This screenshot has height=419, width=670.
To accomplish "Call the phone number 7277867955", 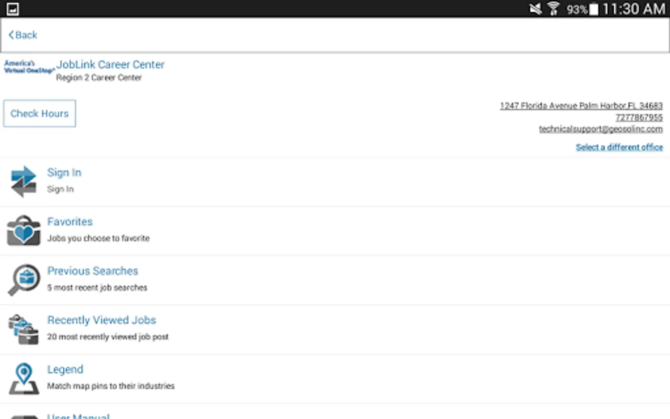I will tap(639, 117).
